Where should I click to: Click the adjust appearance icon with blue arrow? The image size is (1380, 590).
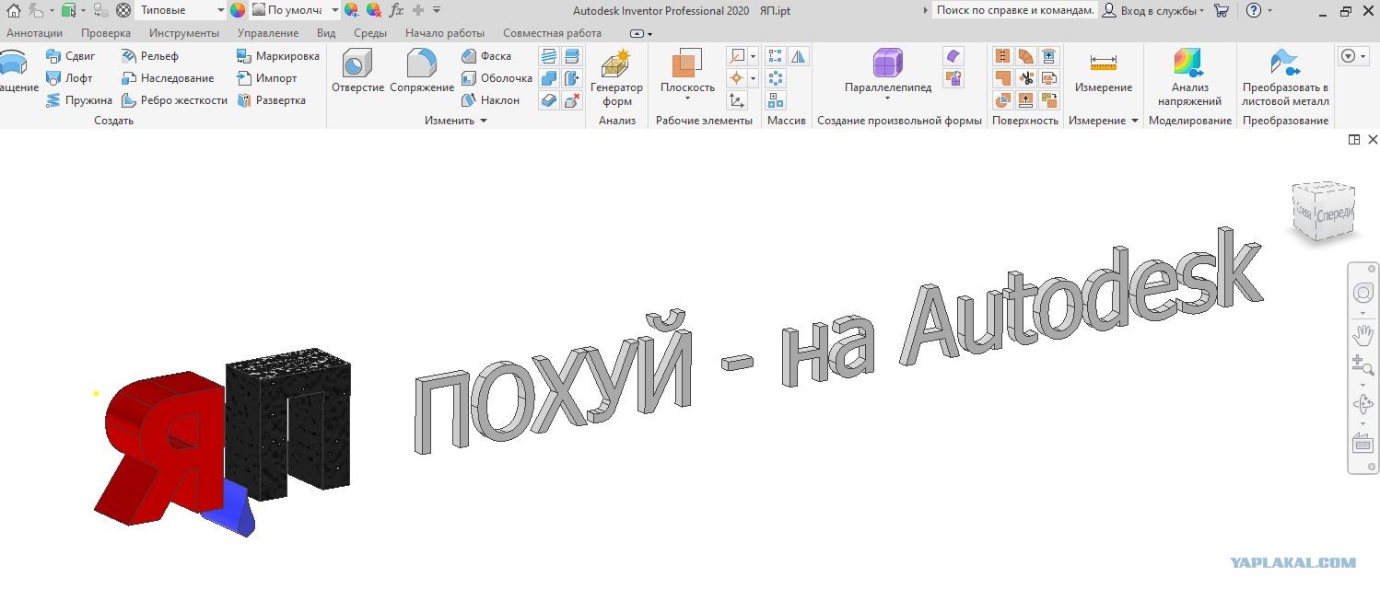tap(351, 10)
